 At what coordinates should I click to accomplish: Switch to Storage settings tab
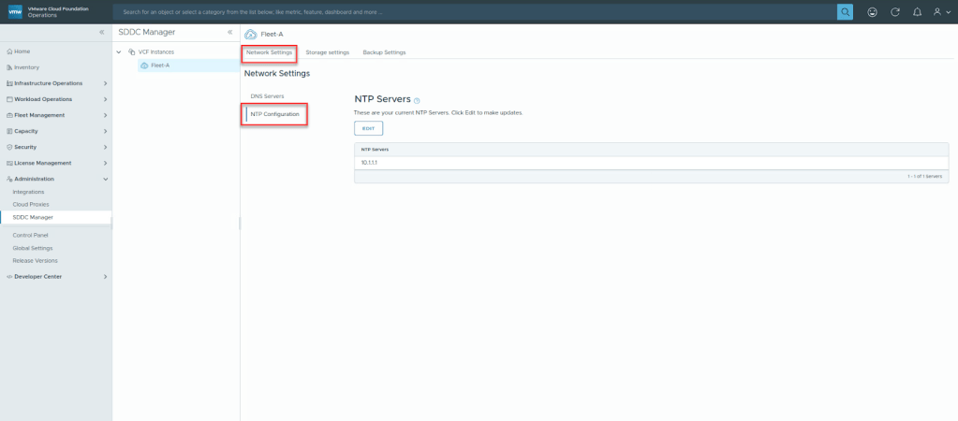click(x=328, y=52)
